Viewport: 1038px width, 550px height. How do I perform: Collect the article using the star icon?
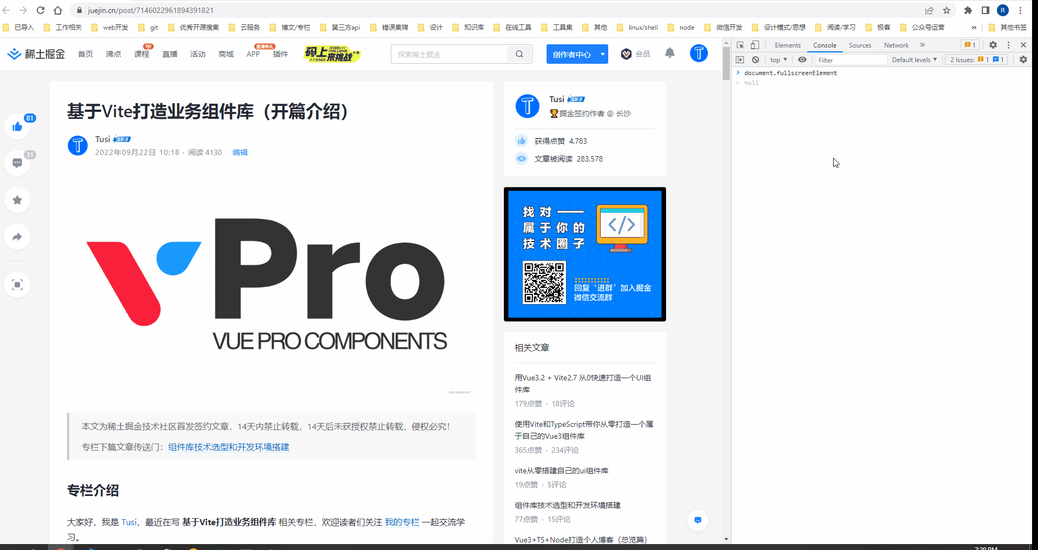tap(18, 199)
